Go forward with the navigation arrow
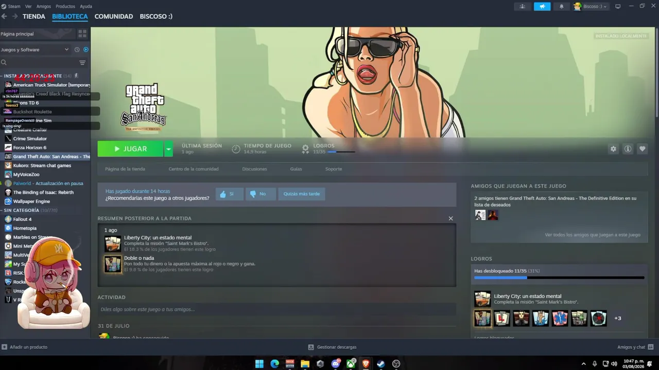659x370 pixels. point(15,16)
